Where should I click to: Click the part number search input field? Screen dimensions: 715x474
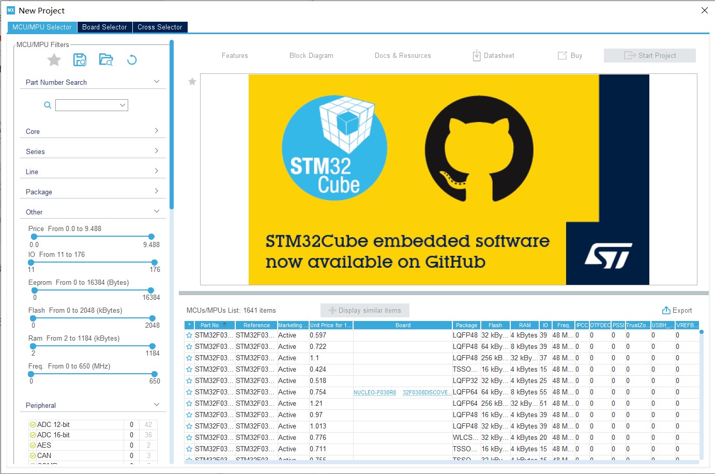(x=92, y=105)
